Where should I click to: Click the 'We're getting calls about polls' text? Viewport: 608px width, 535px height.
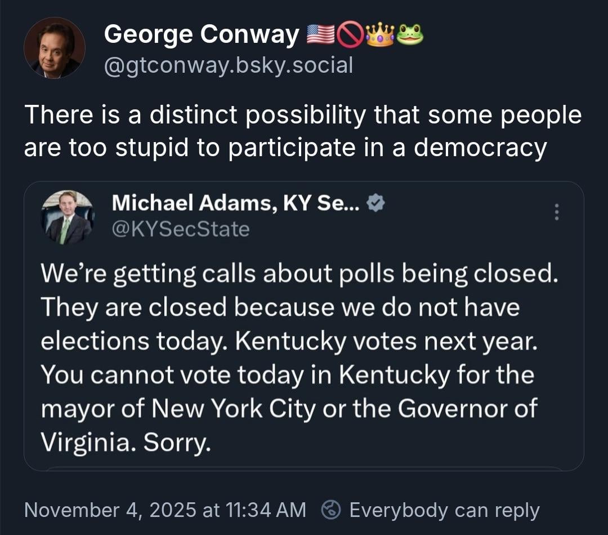coord(299,274)
